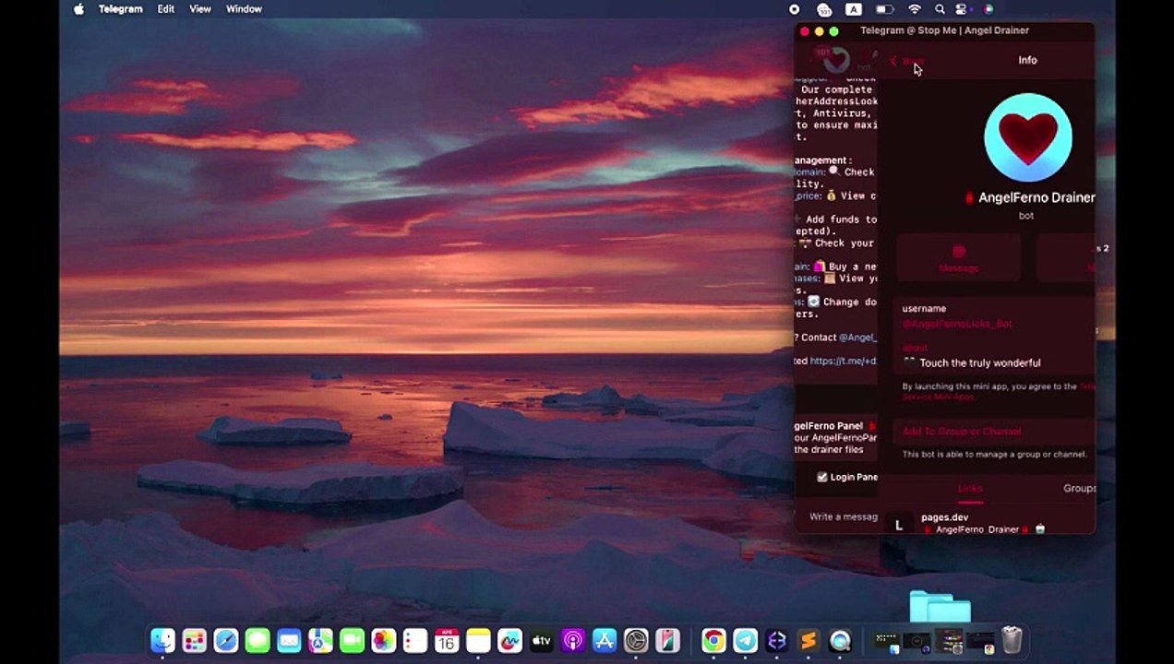The image size is (1174, 664).
Task: Click the Wi-Fi status icon
Action: [x=915, y=9]
